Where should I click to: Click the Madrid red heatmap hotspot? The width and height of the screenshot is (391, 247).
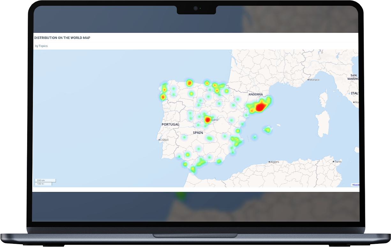pos(207,120)
